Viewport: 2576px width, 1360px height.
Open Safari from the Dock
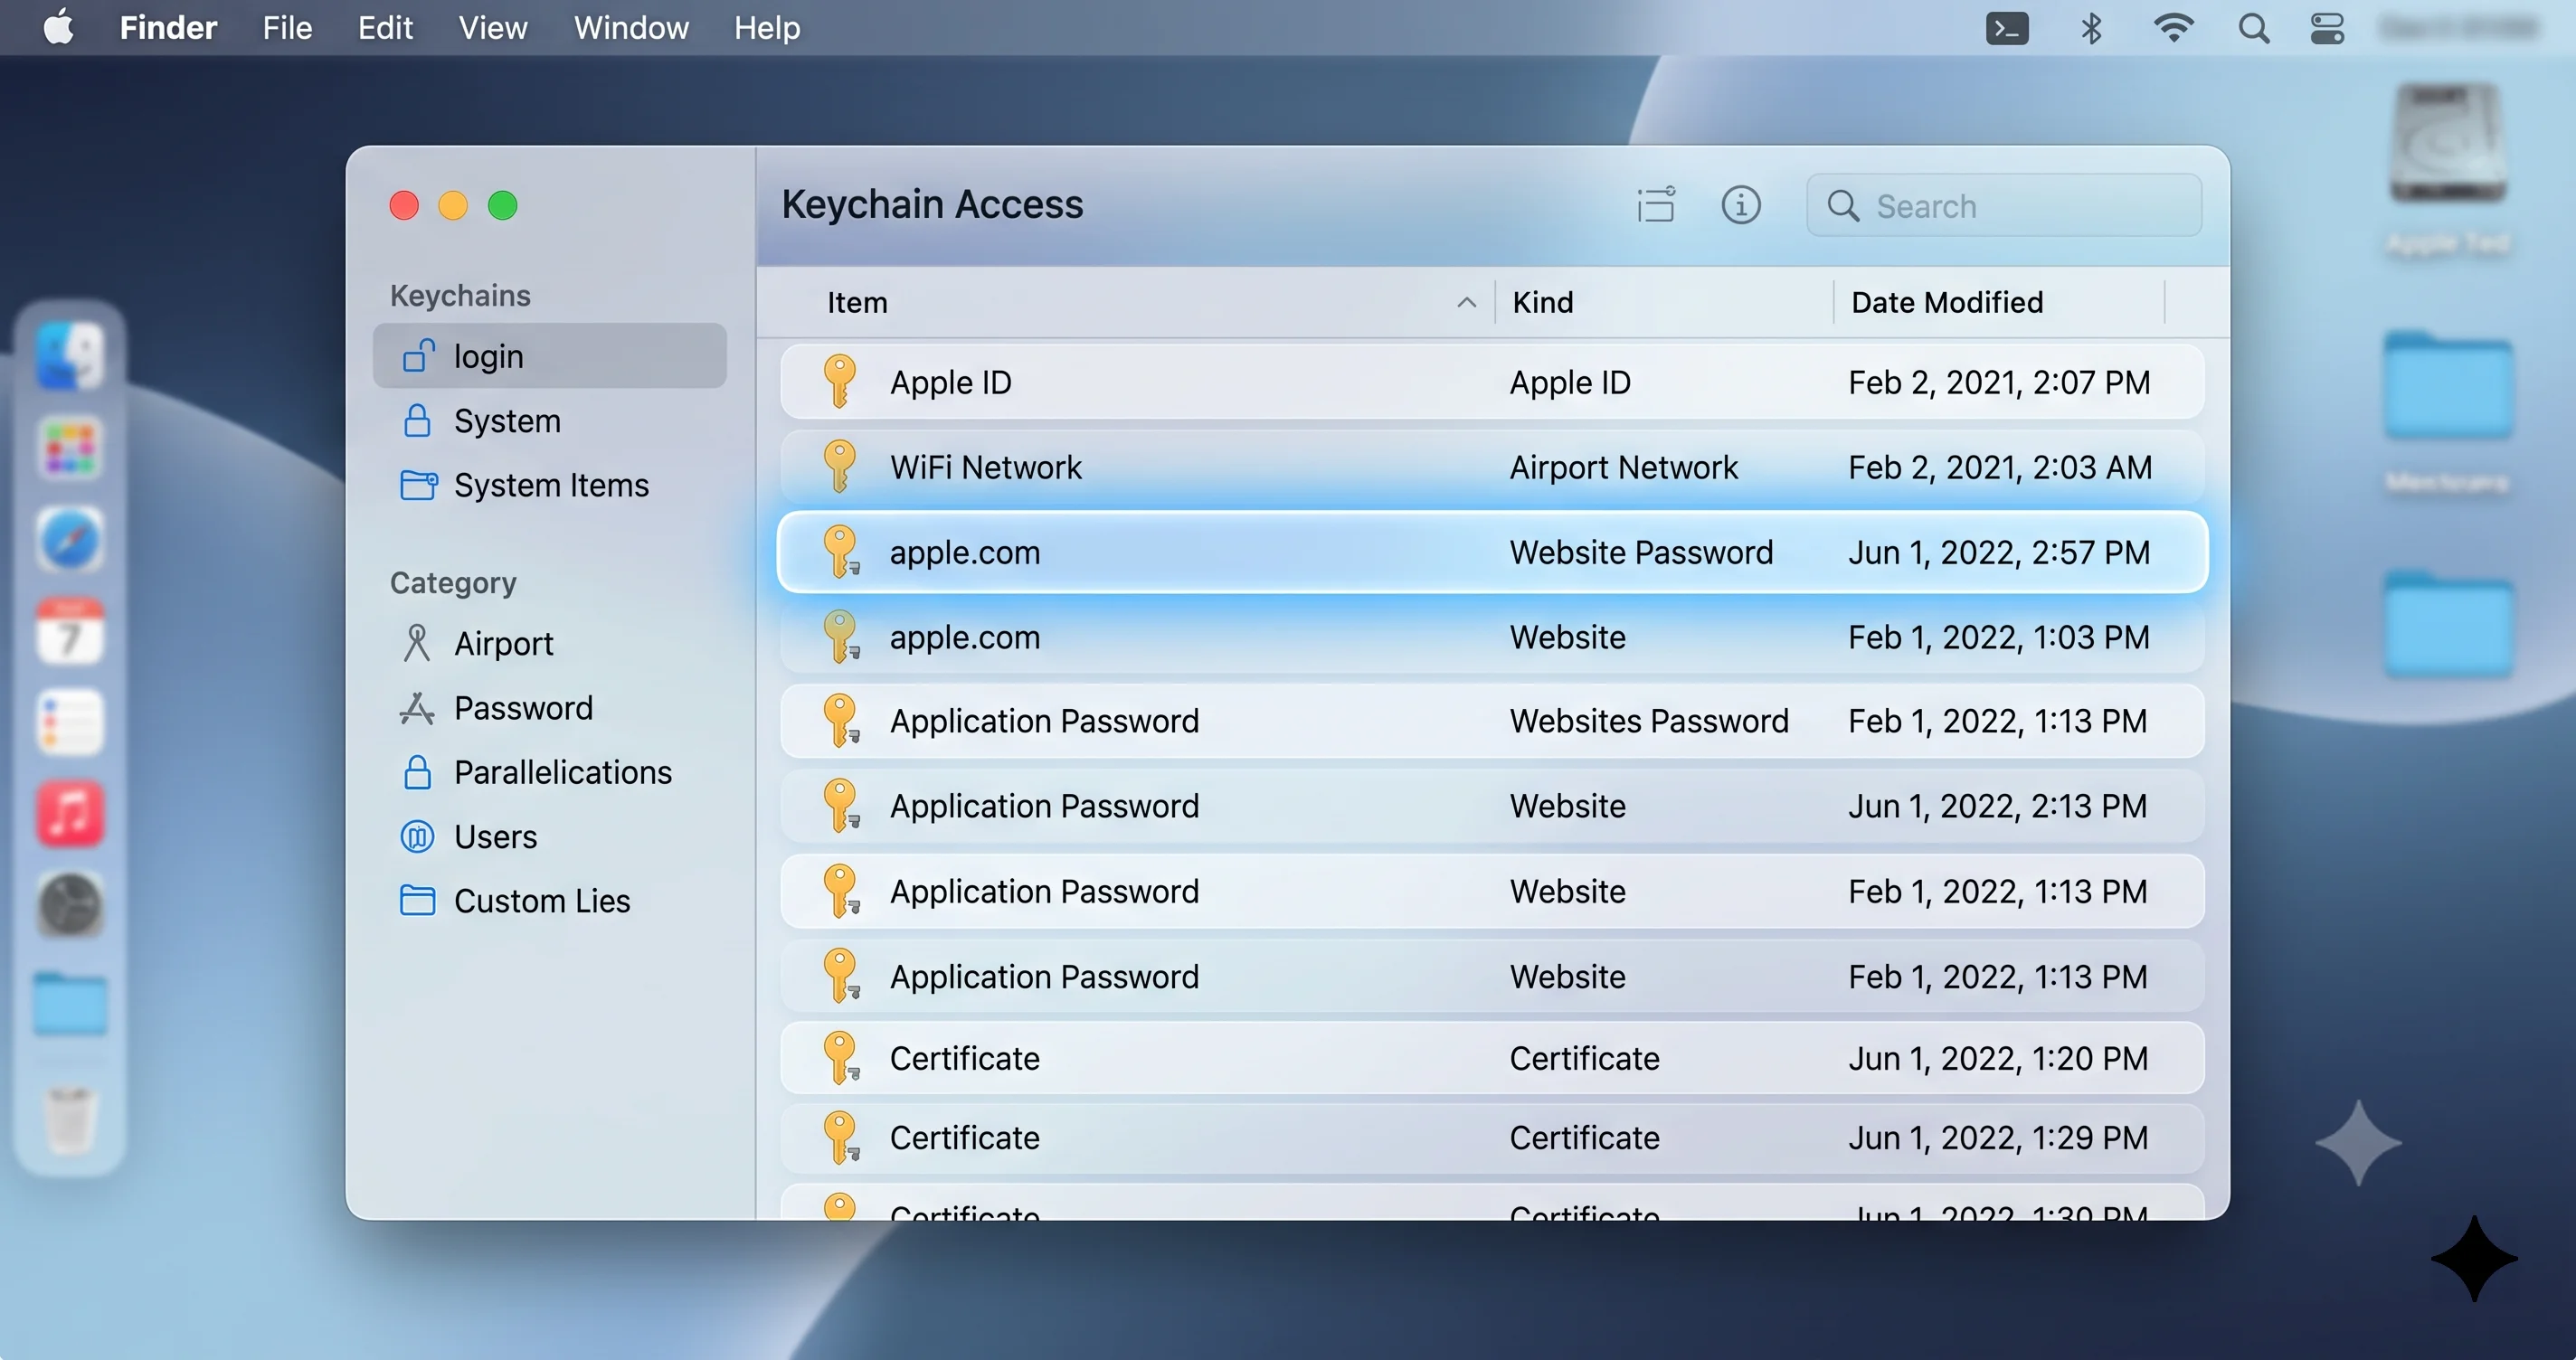(x=70, y=539)
